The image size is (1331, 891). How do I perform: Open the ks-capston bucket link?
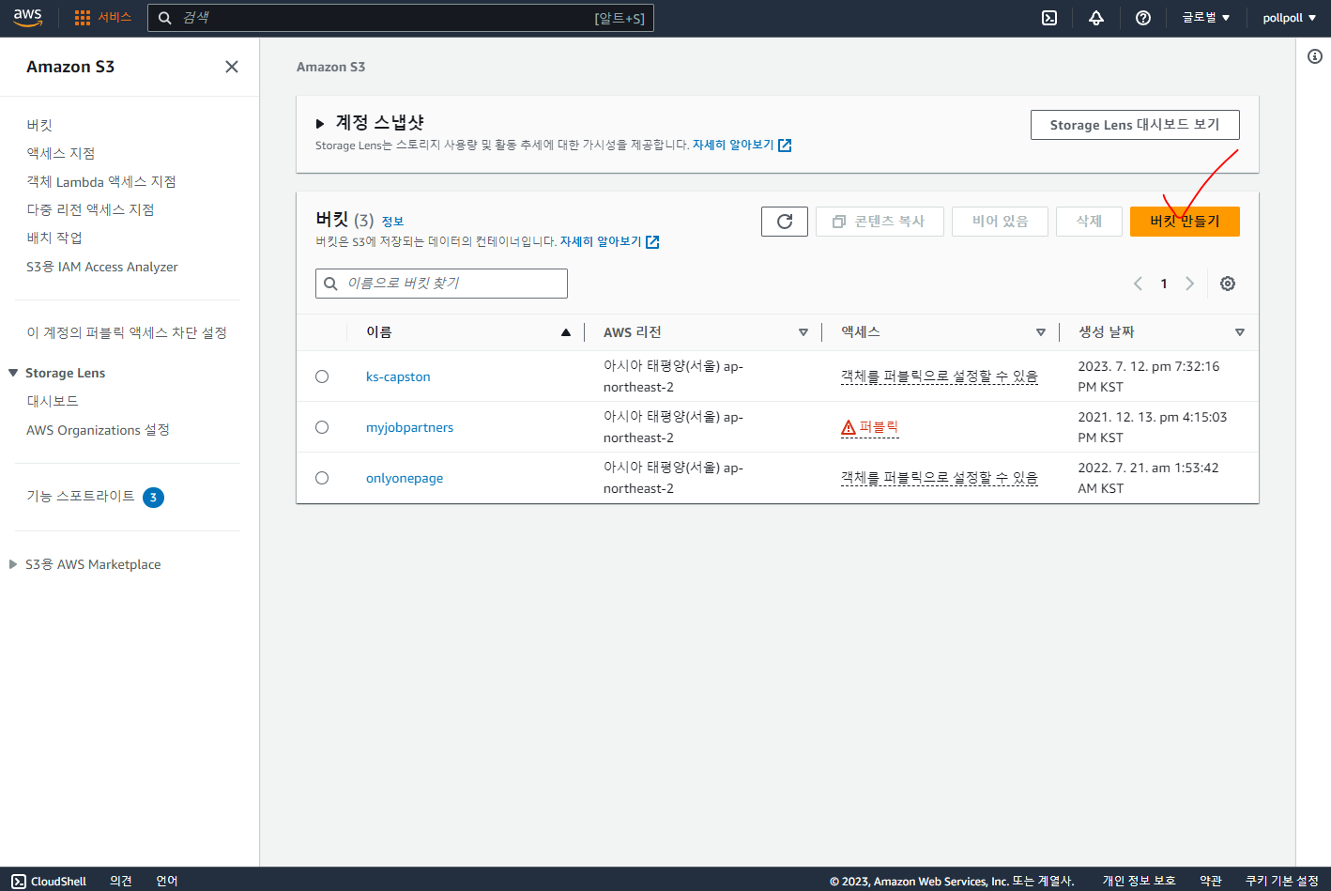398,376
